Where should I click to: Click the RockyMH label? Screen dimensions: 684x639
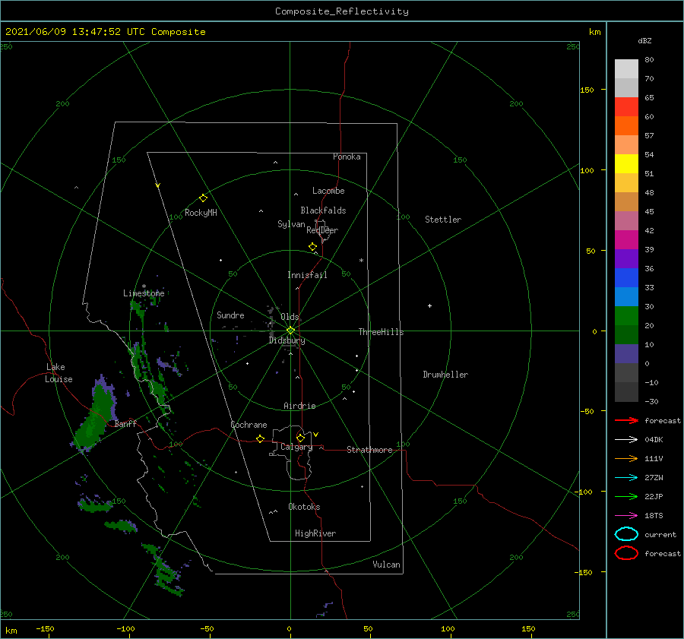pos(201,213)
